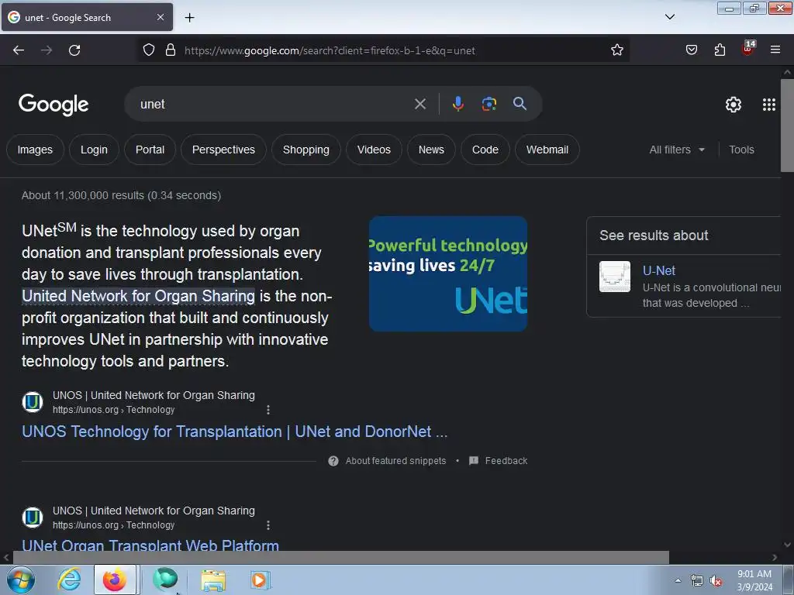Go to the Google logo homepage
The height and width of the screenshot is (595, 794).
click(54, 105)
